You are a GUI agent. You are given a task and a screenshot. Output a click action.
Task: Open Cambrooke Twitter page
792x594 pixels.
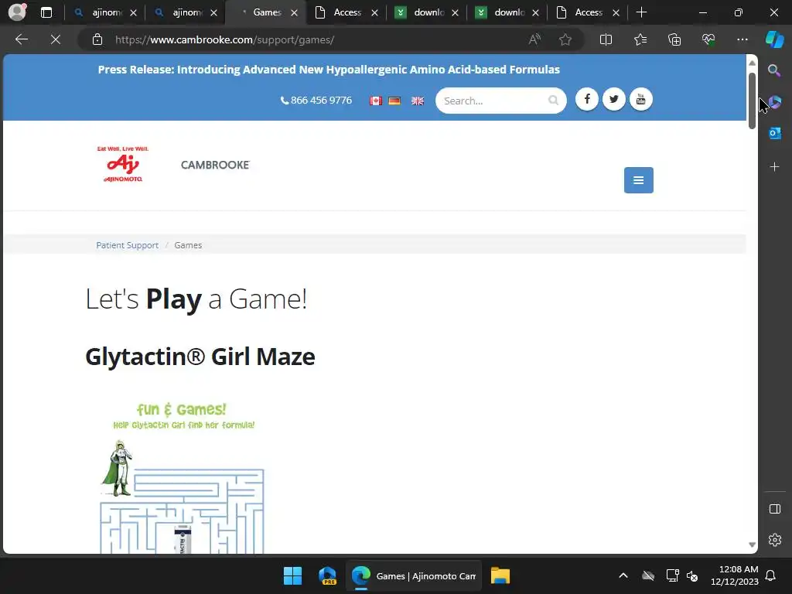(x=613, y=99)
